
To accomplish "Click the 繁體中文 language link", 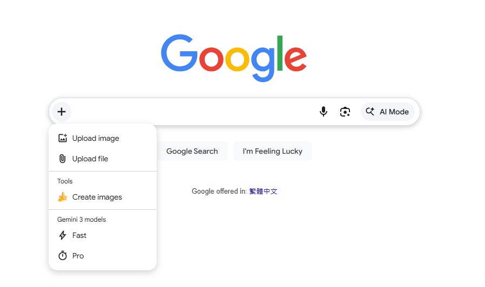I will 263,192.
